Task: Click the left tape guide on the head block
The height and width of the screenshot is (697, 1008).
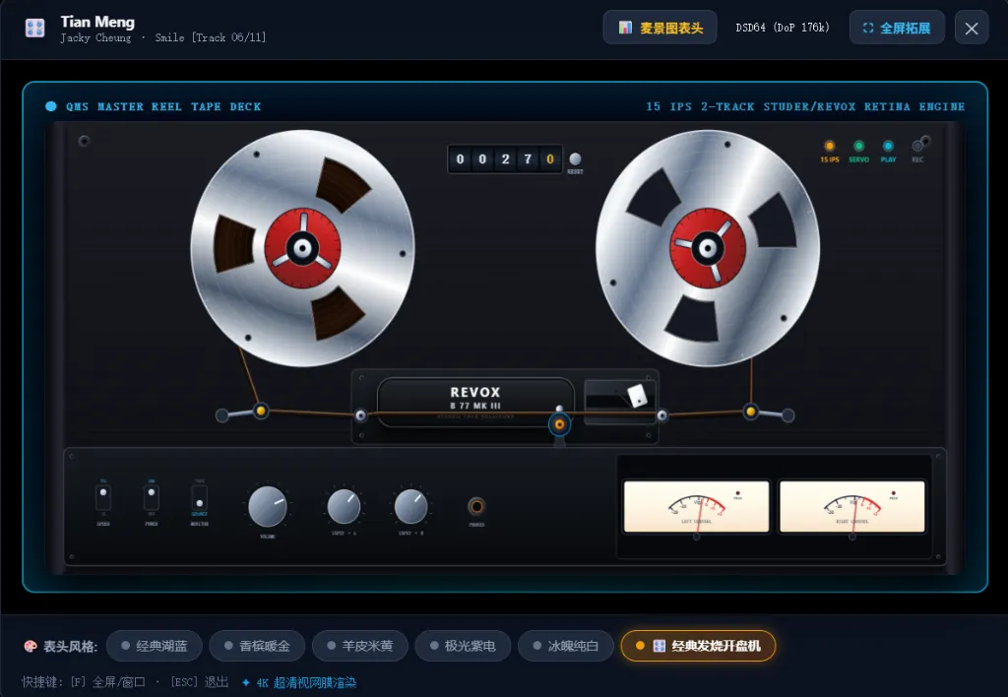Action: 360,415
